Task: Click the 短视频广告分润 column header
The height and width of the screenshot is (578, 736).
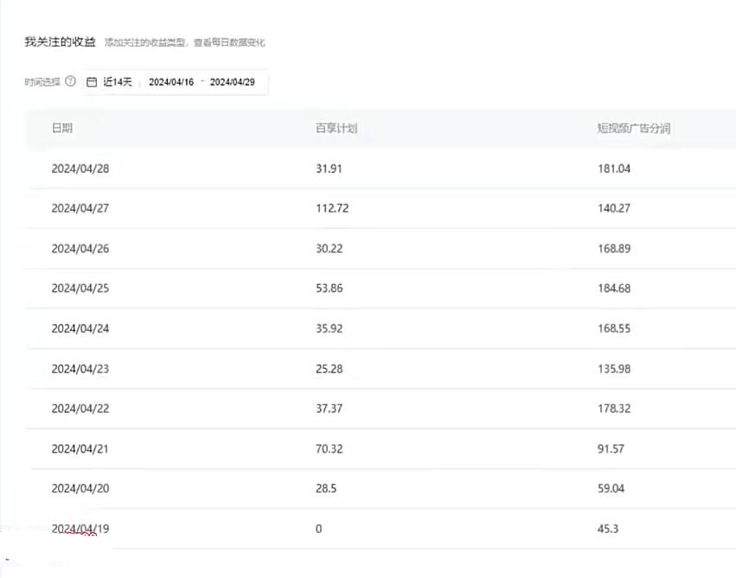Action: pyautogui.click(x=634, y=128)
